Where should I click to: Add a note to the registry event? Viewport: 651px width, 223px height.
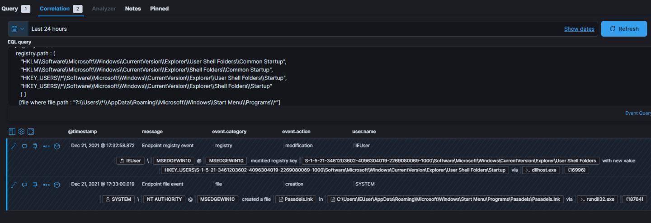(24, 146)
